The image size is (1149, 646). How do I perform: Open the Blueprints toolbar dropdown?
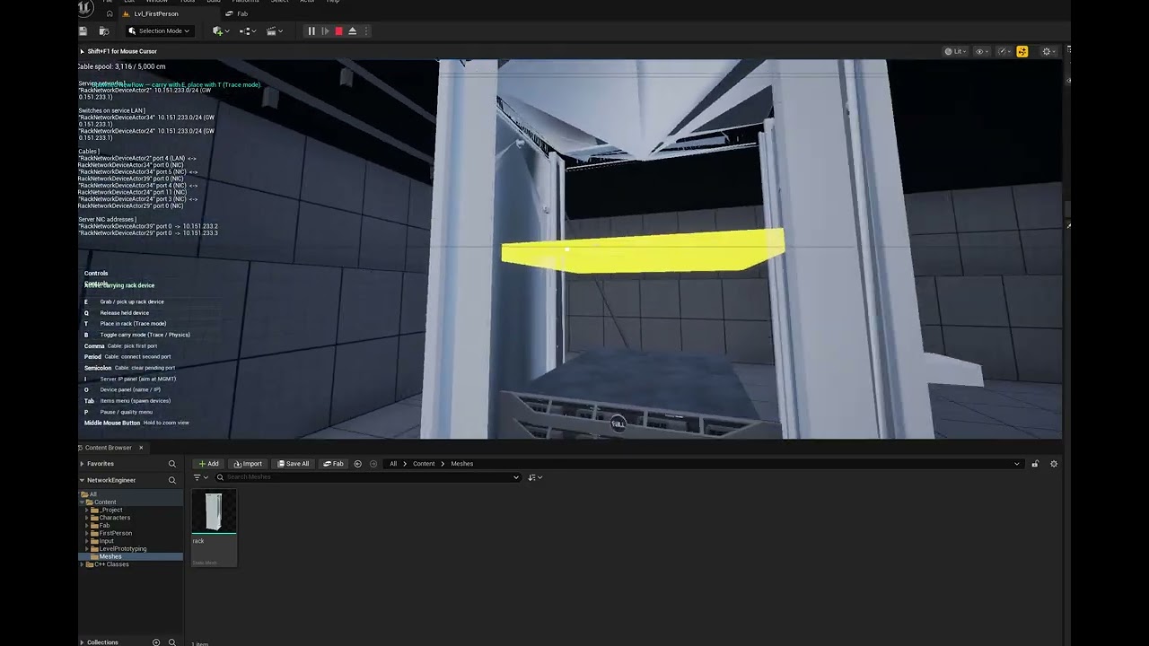click(x=247, y=31)
